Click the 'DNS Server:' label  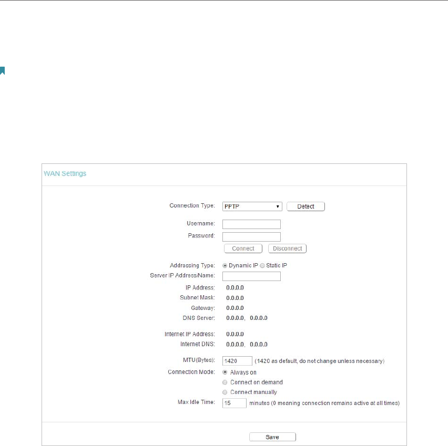199,318
